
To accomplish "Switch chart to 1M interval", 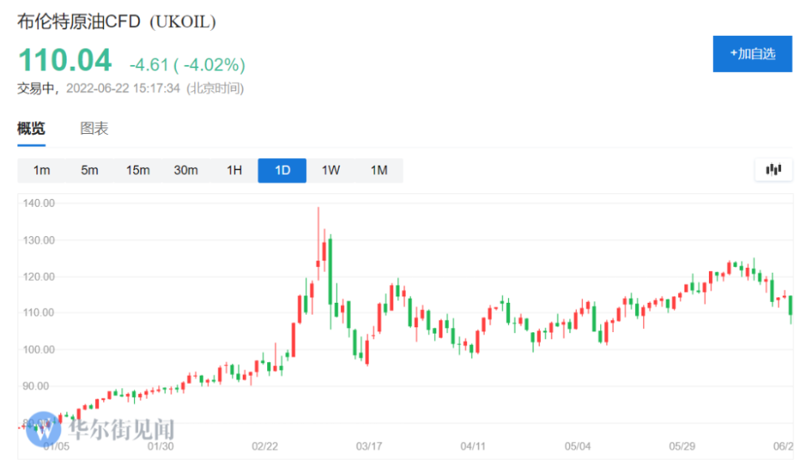I will (x=378, y=170).
